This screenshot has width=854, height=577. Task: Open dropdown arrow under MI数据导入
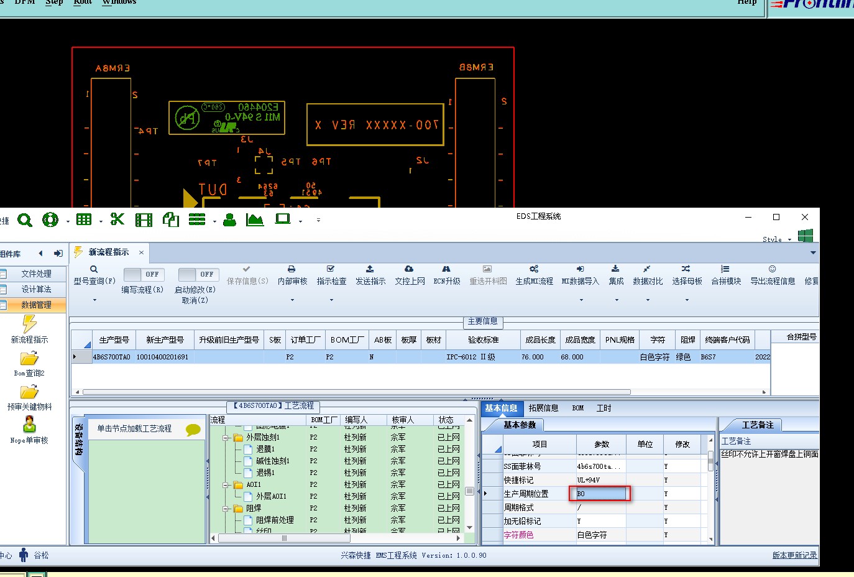click(x=581, y=300)
